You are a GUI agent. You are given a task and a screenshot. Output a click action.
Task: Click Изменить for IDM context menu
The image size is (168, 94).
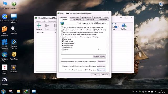click(101, 66)
